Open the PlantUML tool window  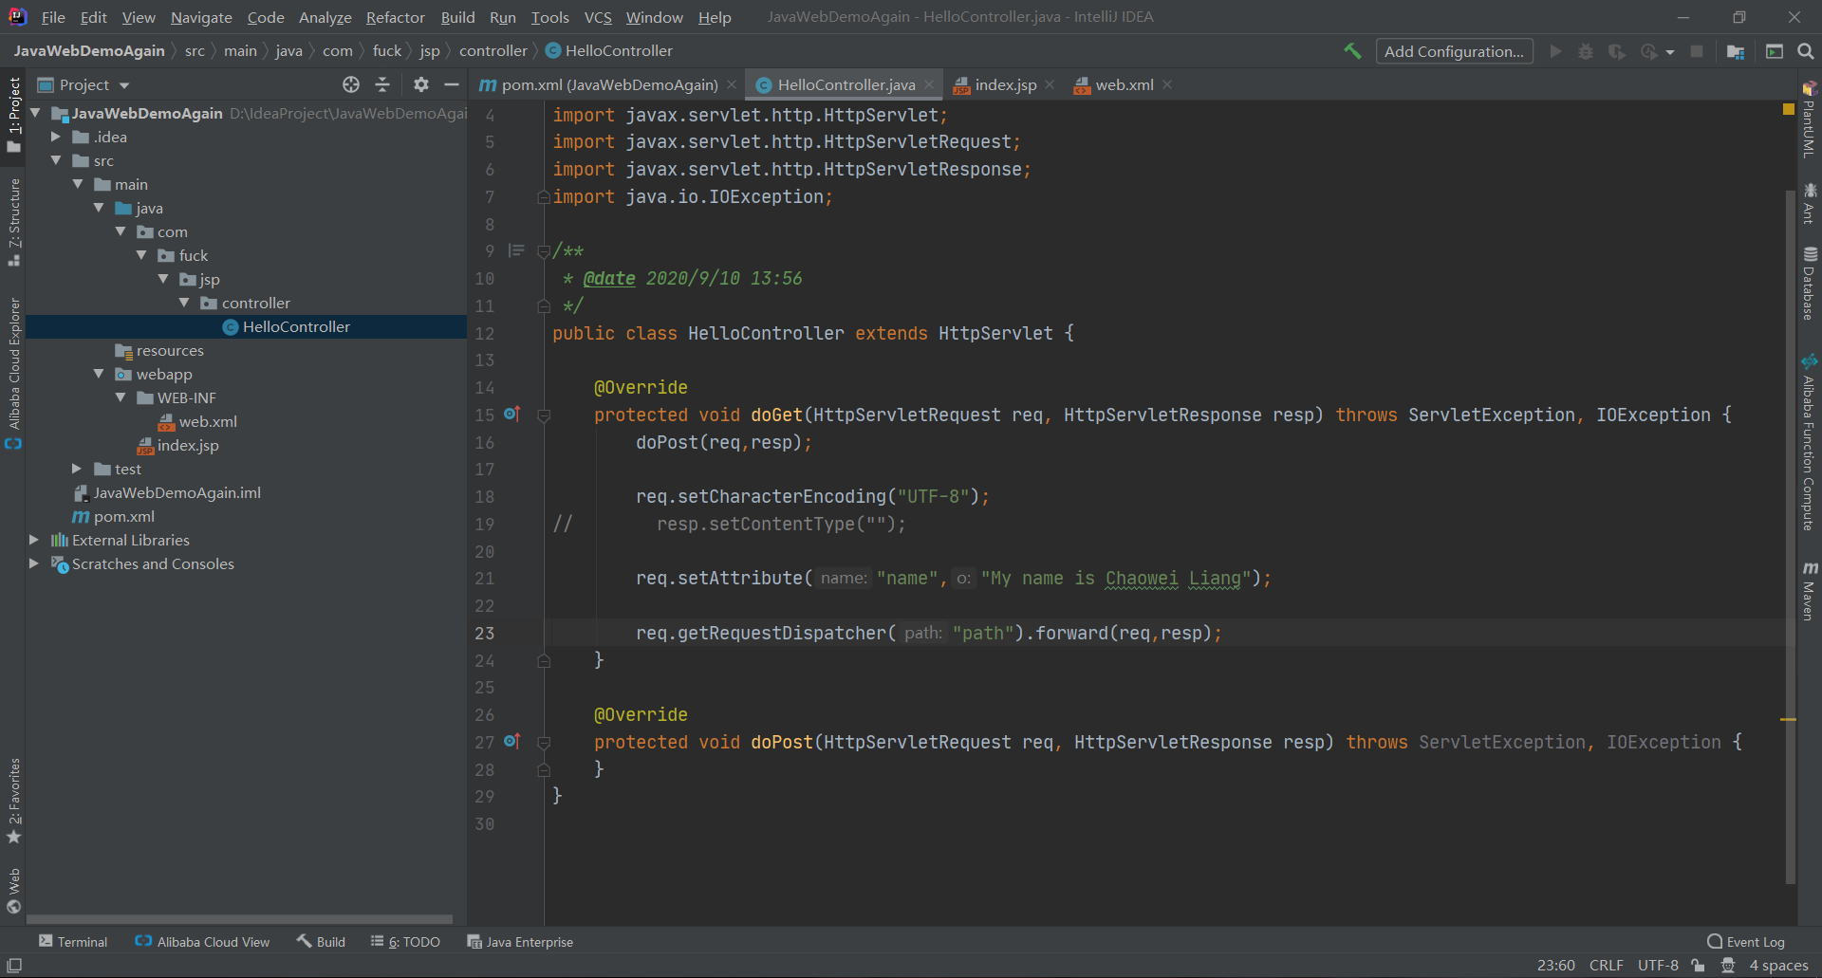pos(1810,120)
